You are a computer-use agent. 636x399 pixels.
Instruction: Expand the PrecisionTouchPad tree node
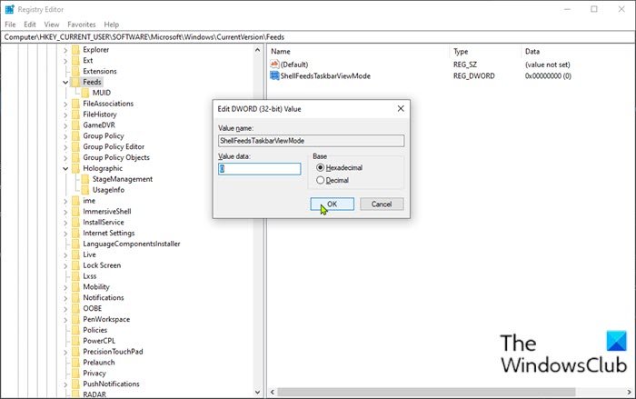pos(65,352)
